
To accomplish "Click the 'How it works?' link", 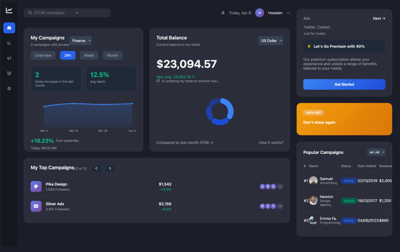I will tap(271, 142).
